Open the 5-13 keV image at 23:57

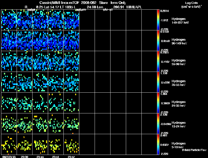(71, 144)
